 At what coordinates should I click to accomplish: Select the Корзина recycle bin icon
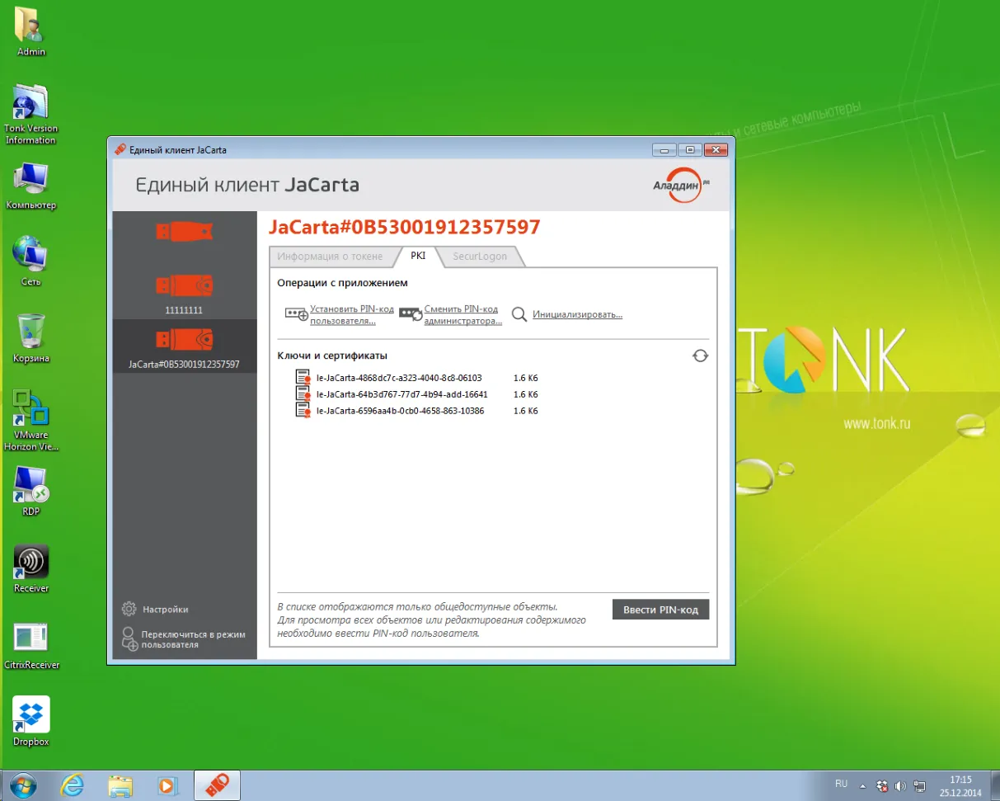[x=31, y=338]
